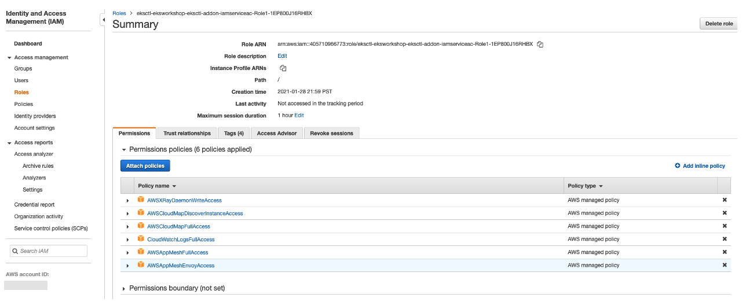753x305 pixels.
Task: Open the Revoke sessions tab
Action: point(332,133)
